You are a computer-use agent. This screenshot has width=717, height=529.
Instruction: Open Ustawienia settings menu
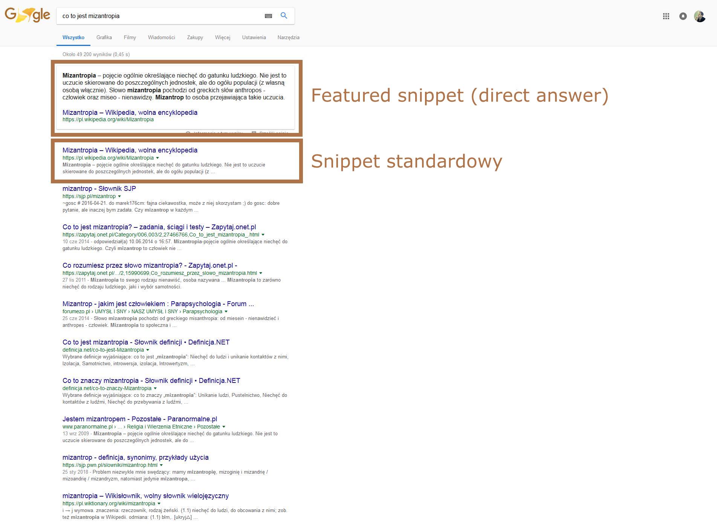(x=254, y=37)
